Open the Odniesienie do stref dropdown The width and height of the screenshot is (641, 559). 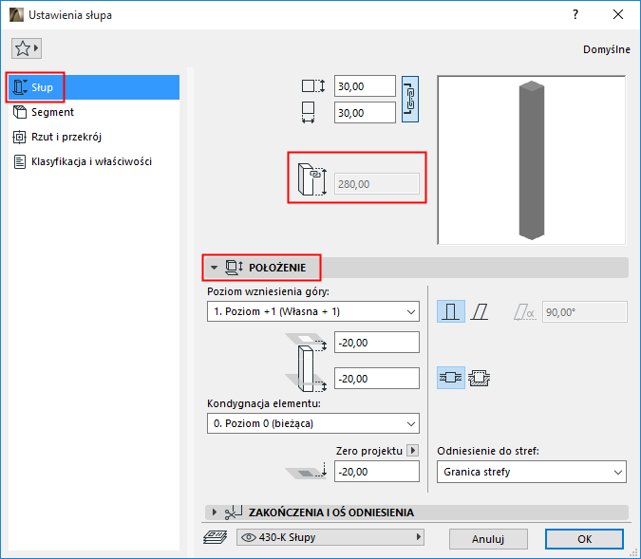(x=532, y=472)
